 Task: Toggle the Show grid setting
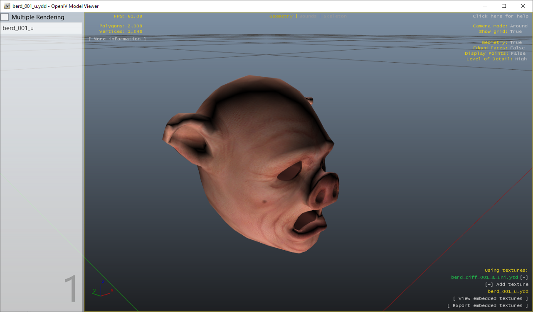point(516,32)
